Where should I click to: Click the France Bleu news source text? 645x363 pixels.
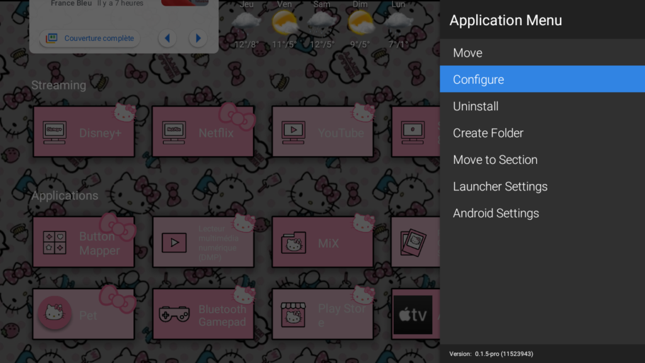[x=71, y=4]
